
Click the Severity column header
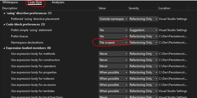coord(134,8)
